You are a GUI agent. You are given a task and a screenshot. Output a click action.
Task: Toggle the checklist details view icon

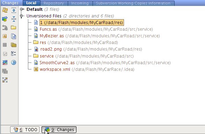click(x=14, y=53)
